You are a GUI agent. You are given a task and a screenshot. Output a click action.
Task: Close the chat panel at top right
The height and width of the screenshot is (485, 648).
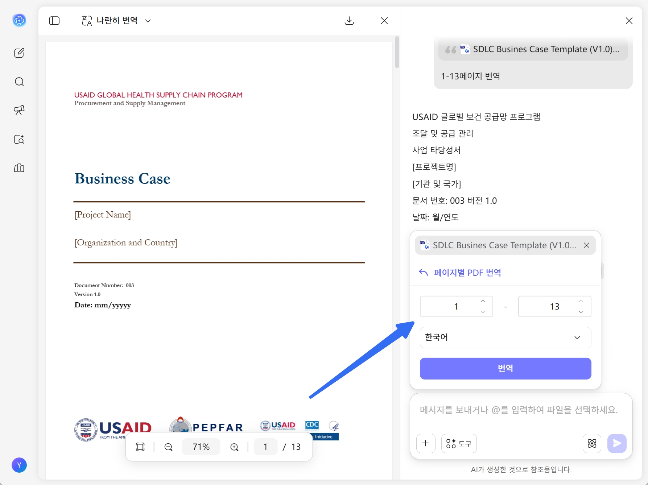629,21
